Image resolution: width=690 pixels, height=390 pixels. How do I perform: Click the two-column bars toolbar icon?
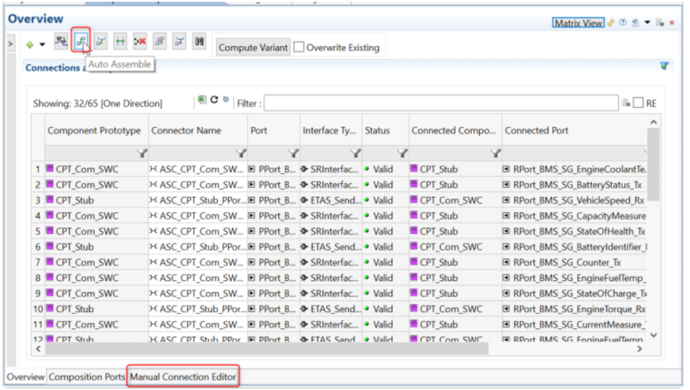point(199,41)
